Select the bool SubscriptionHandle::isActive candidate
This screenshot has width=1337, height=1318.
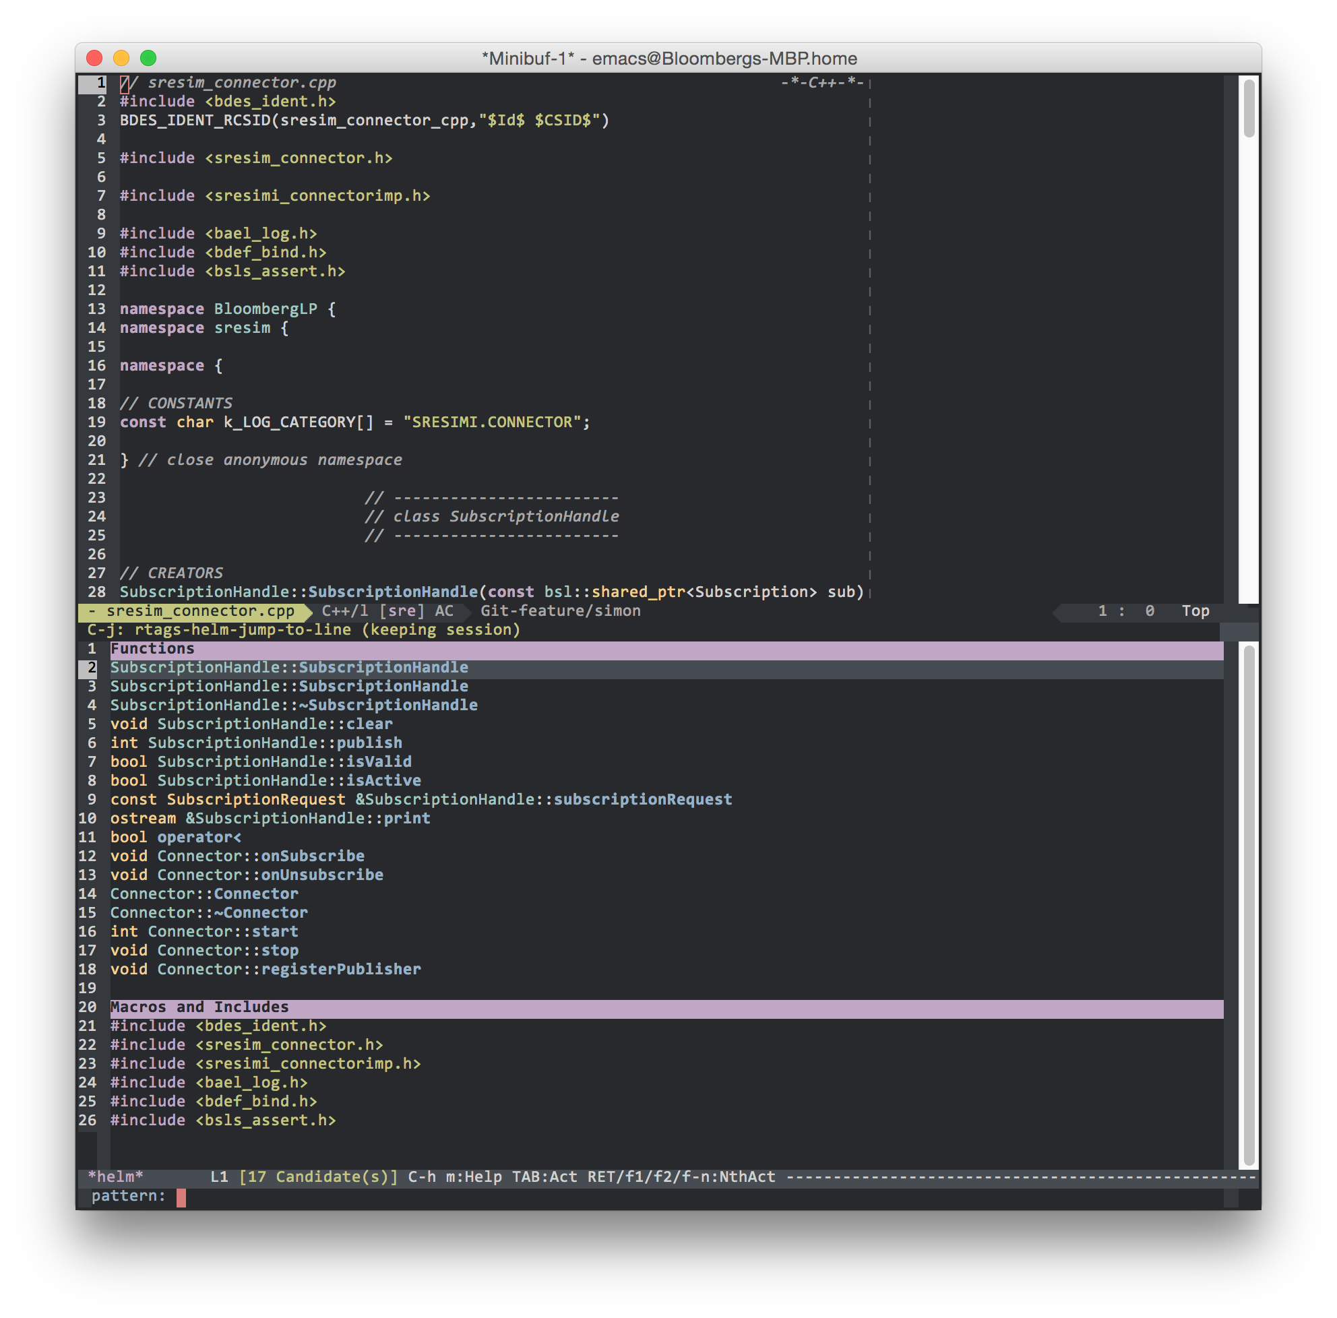point(266,780)
